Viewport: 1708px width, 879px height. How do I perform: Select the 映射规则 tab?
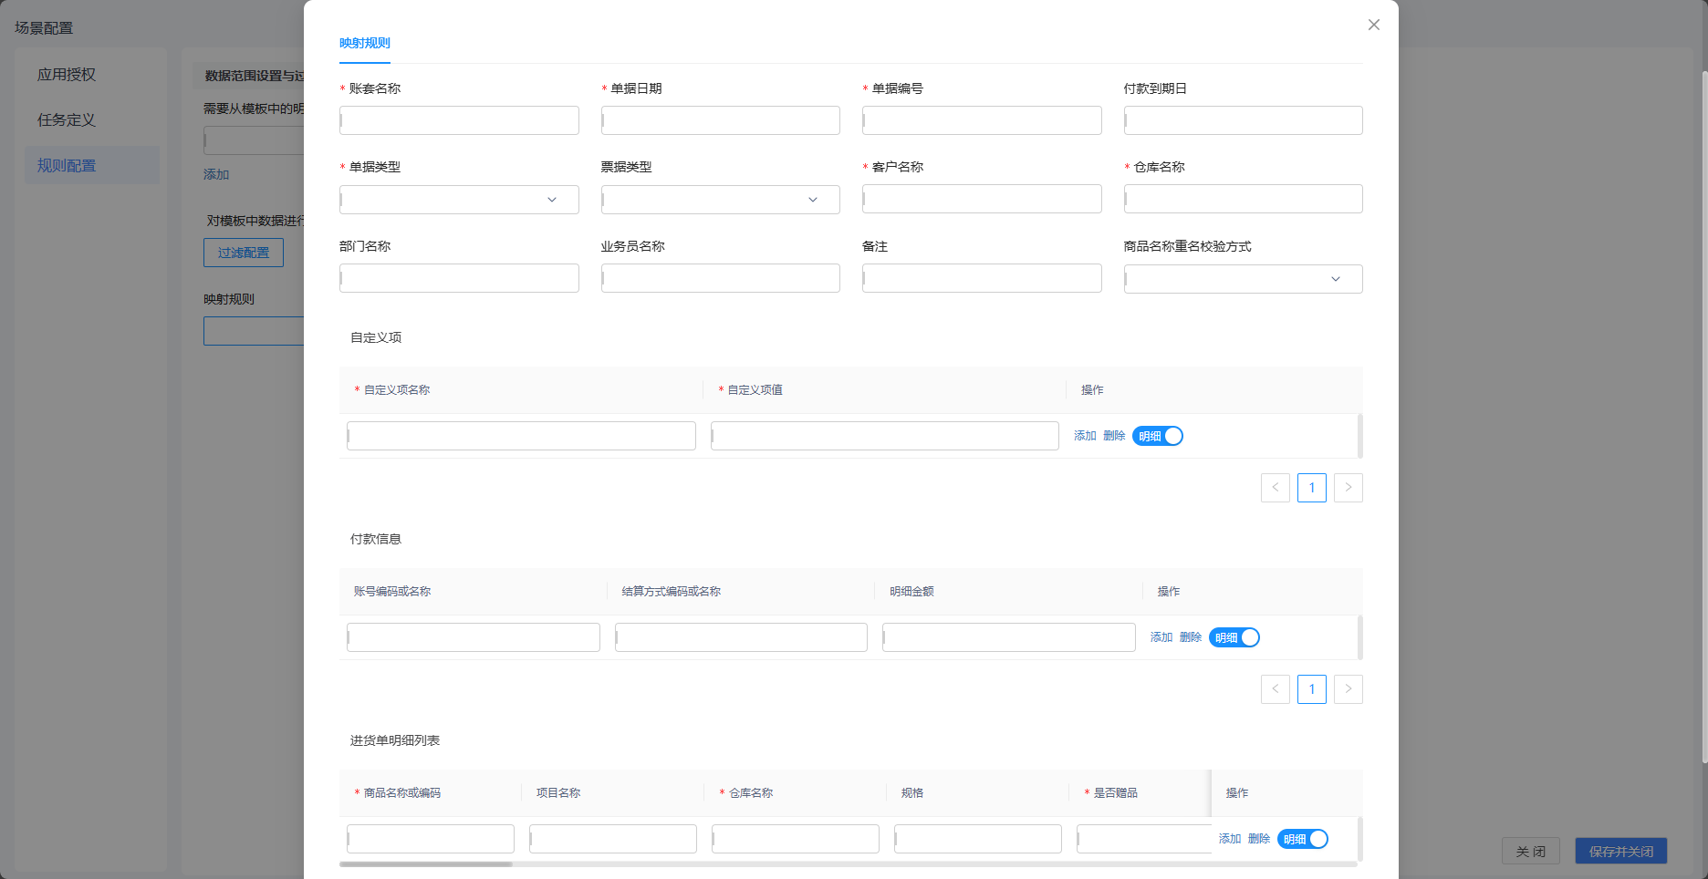pos(365,43)
